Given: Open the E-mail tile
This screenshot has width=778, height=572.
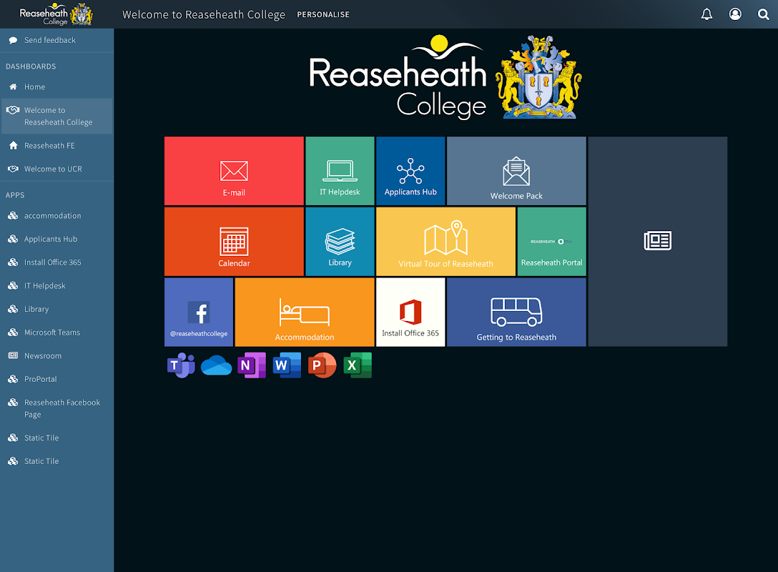Looking at the screenshot, I should click(x=234, y=171).
